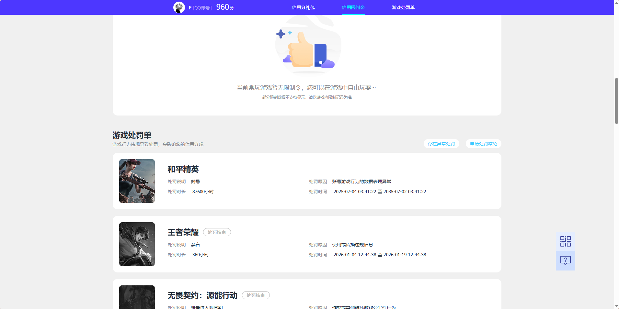Screen dimensions: 619x309
Task: Select the 无畏契约：源能行动 title
Action: 202,295
